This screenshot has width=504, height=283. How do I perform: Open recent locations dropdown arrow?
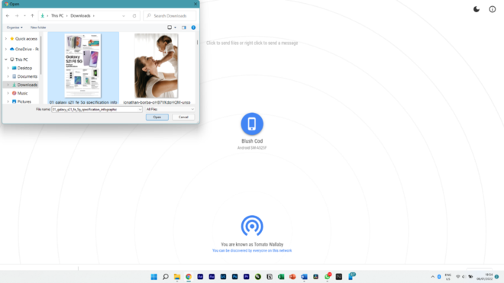pos(24,16)
